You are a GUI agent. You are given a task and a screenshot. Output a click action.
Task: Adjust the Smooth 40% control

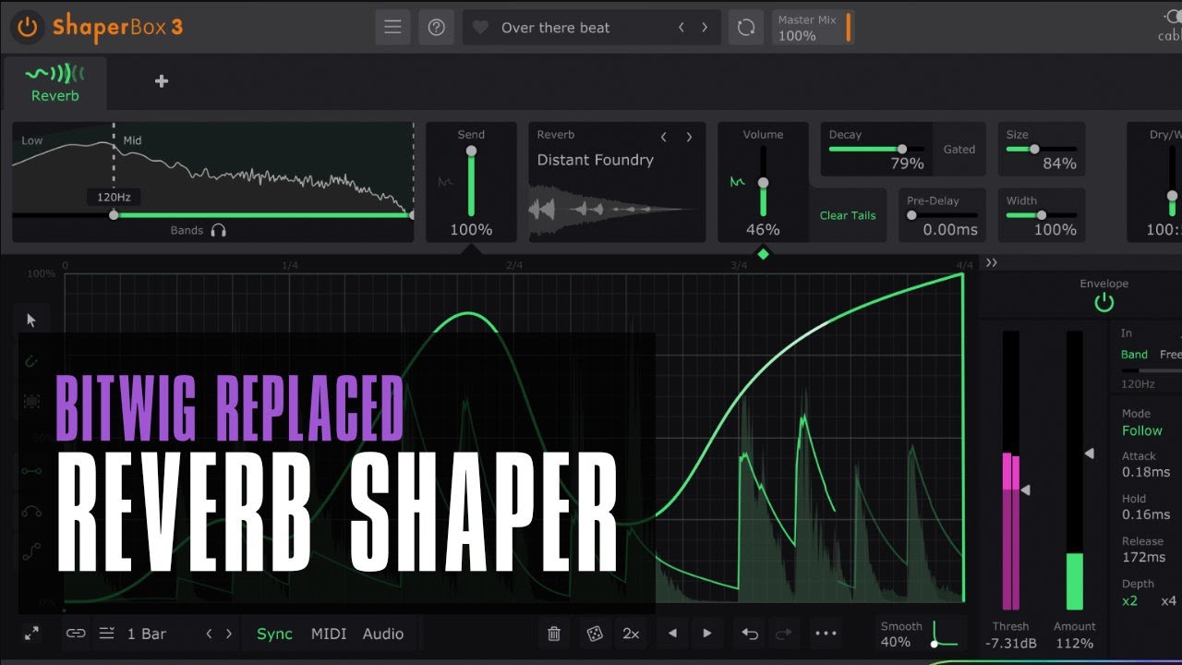pos(921,634)
